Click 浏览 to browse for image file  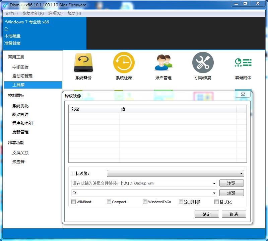[231, 183]
